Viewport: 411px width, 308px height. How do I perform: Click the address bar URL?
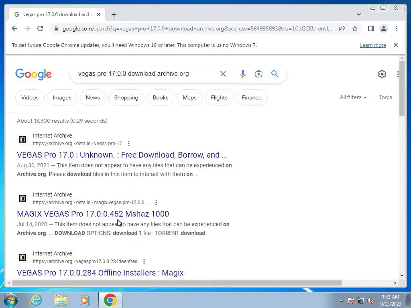[x=197, y=28]
